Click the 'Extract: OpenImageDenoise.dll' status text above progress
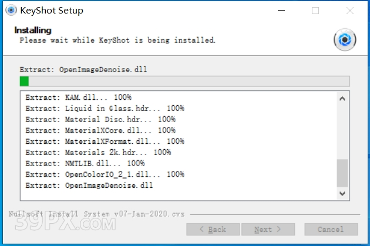The image size is (370, 246). pos(83,69)
